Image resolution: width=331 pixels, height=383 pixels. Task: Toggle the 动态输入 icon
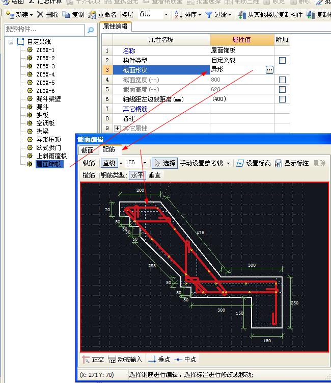point(112,360)
